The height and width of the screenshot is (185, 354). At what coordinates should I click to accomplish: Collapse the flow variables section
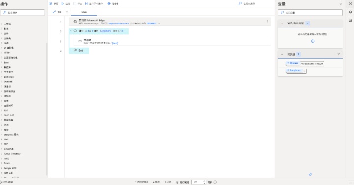[x=282, y=54]
